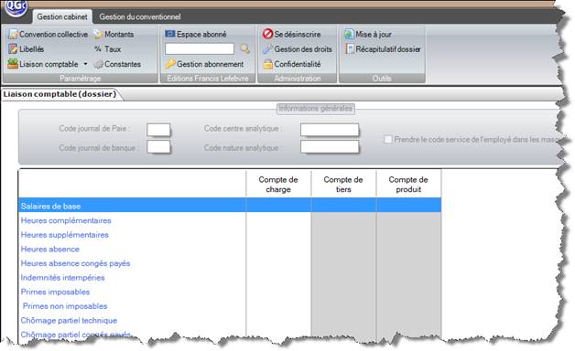The height and width of the screenshot is (351, 575).
Task: Click the Montants label
Action: (119, 35)
